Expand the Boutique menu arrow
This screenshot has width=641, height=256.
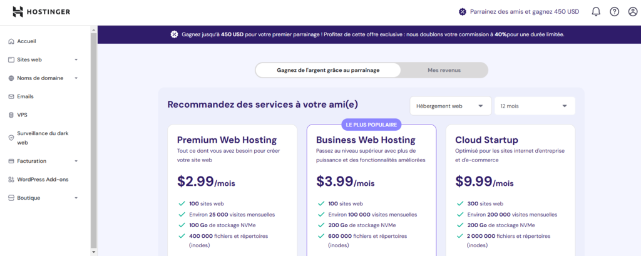pyautogui.click(x=76, y=198)
